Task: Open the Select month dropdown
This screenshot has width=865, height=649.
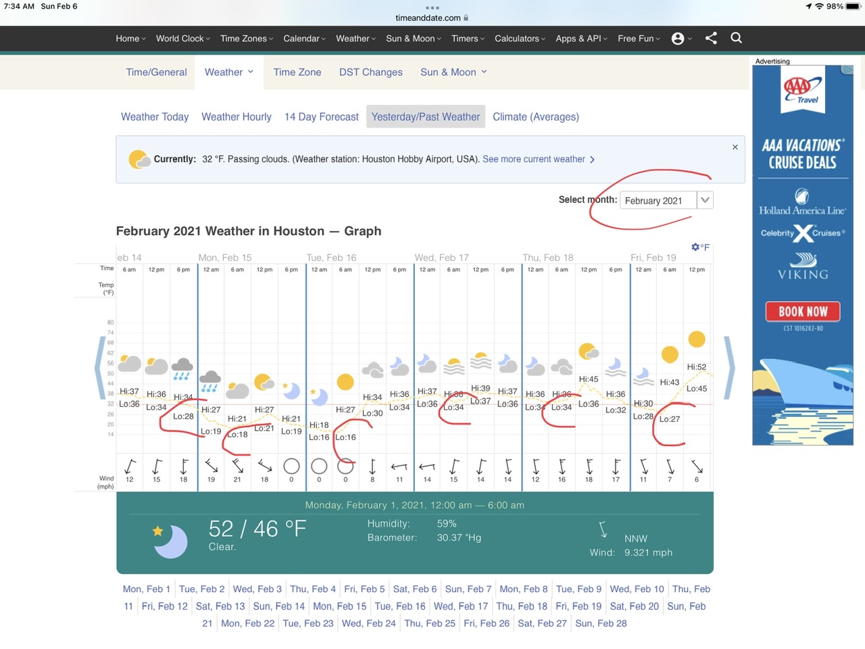Action: coord(666,201)
